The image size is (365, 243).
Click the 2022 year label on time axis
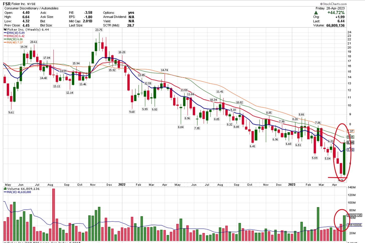click(122, 185)
